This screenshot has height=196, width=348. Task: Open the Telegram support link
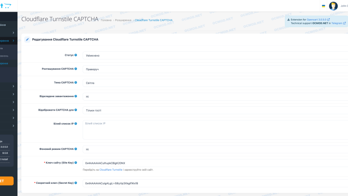click(x=337, y=23)
